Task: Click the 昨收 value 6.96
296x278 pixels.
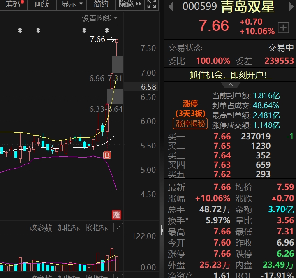Action: (x=285, y=243)
